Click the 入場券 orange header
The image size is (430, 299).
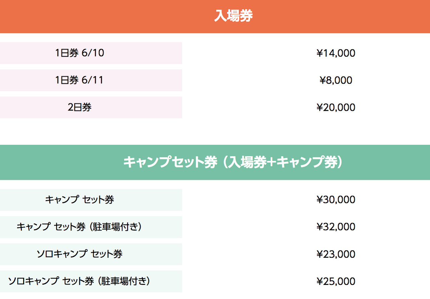pyautogui.click(x=215, y=16)
